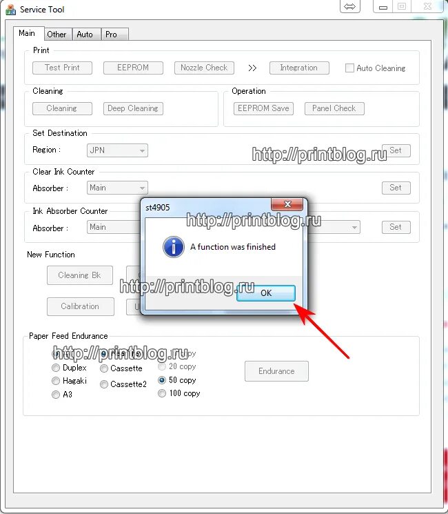The height and width of the screenshot is (514, 448).
Task: Click the 'New Function' label
Action: point(51,255)
